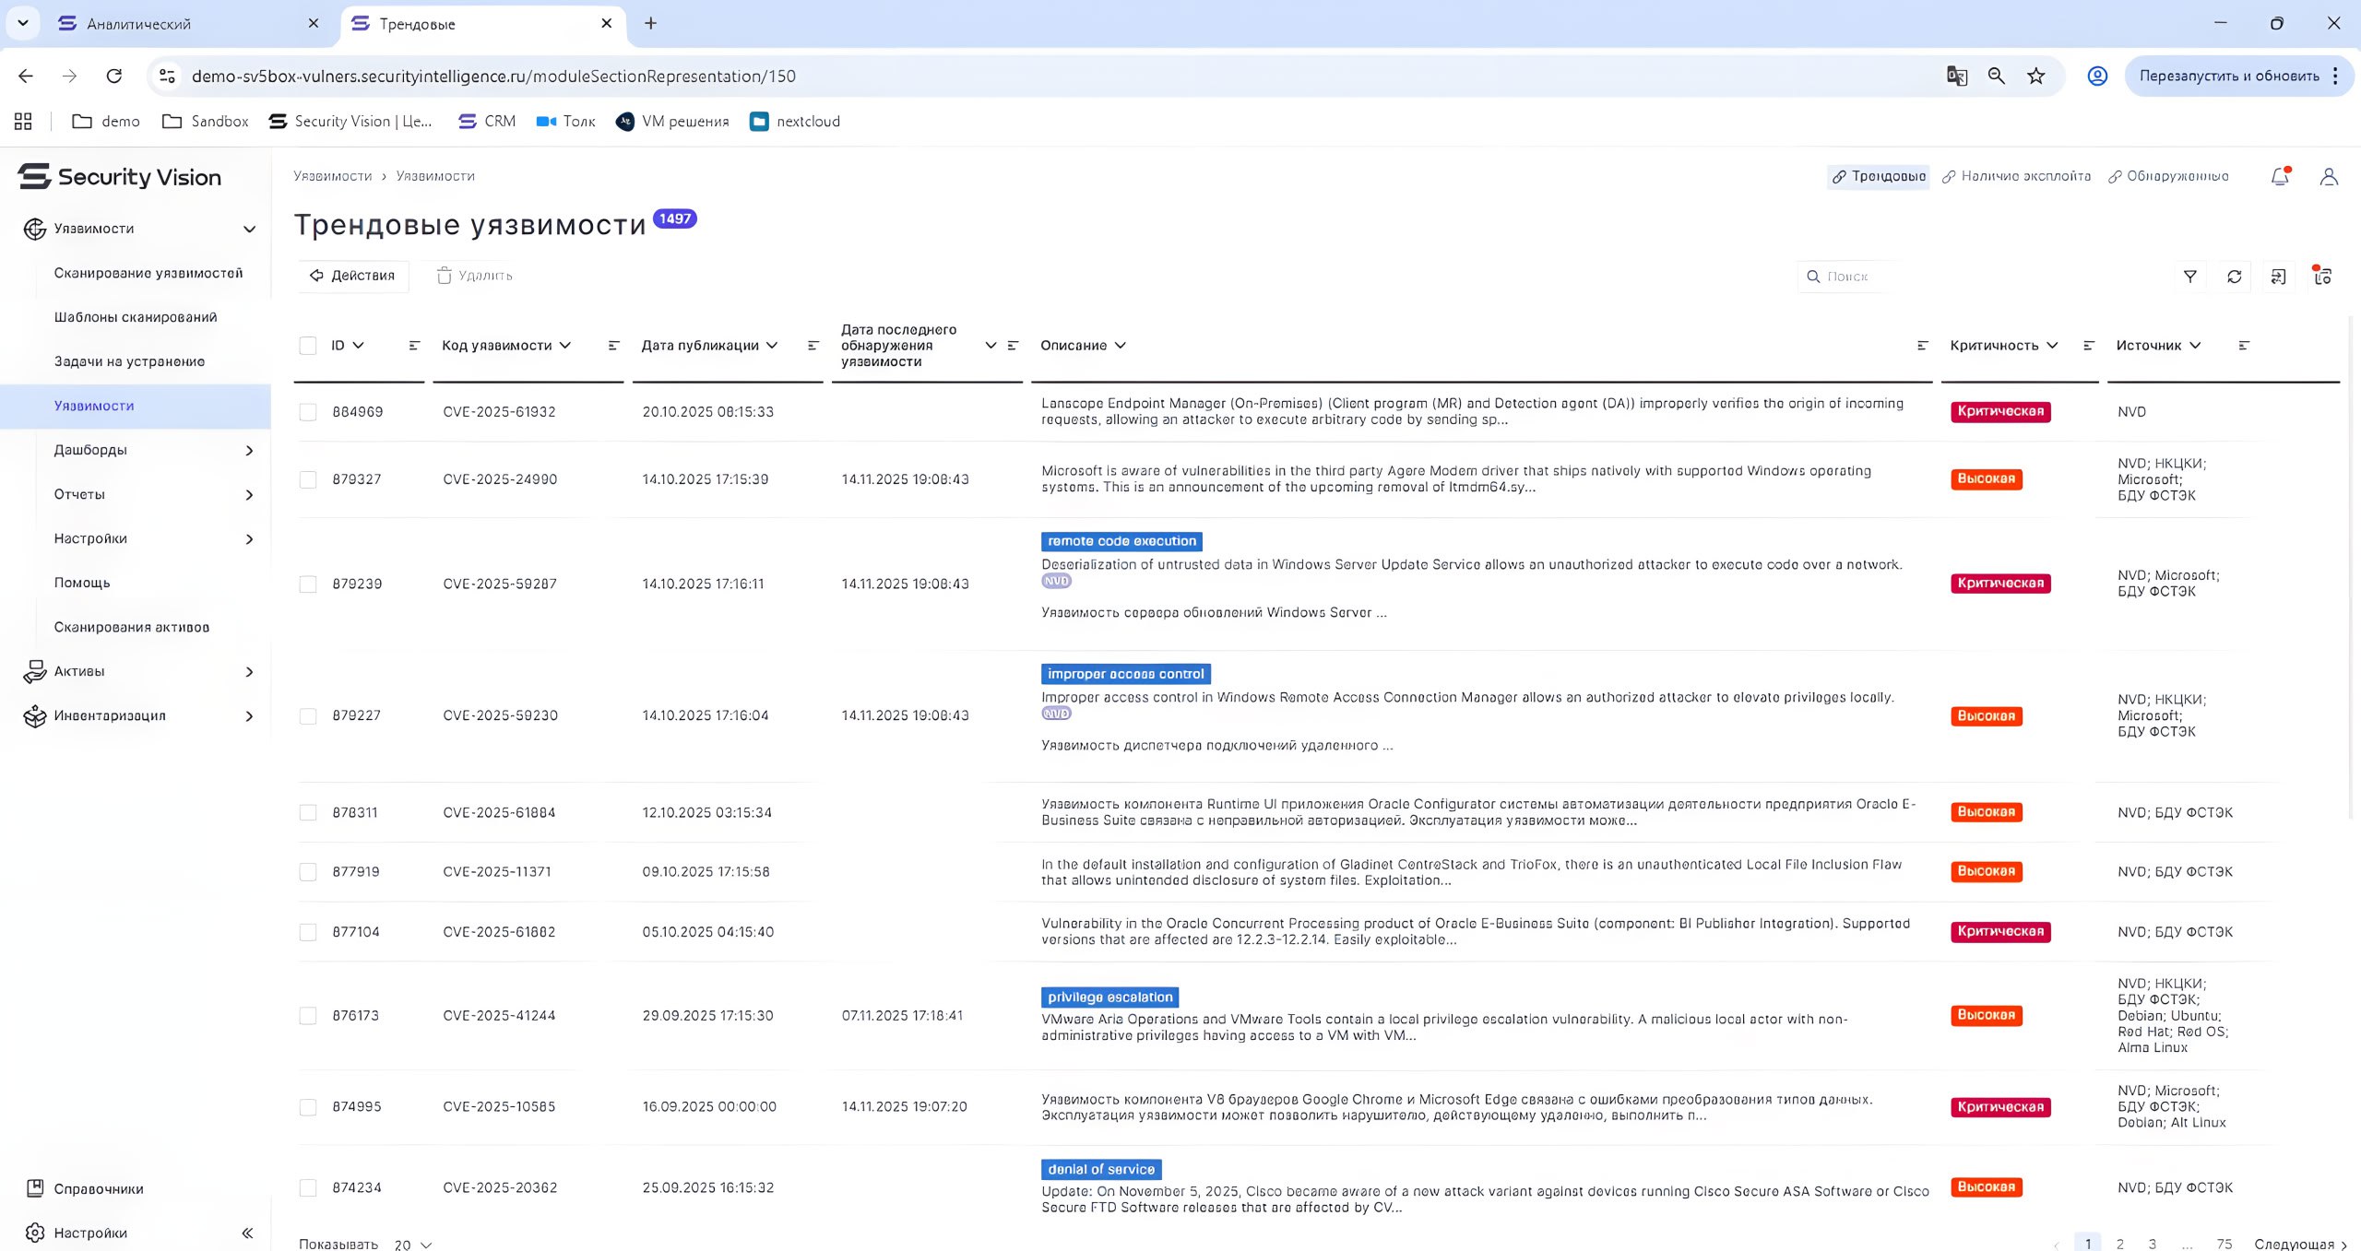Select the CVE-2025-59287 row checkbox
This screenshot has height=1251, width=2361.
tap(308, 584)
